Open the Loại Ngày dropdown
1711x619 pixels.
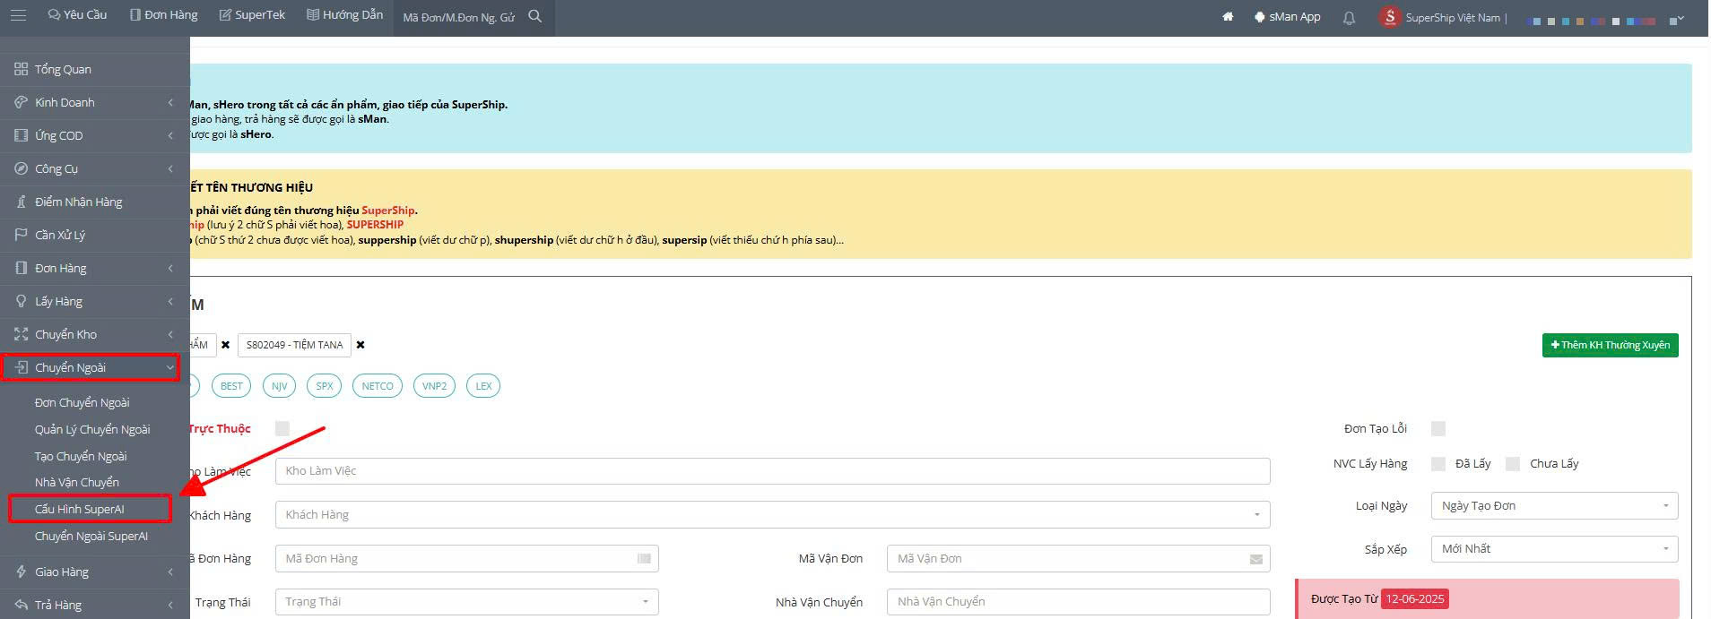(1554, 505)
